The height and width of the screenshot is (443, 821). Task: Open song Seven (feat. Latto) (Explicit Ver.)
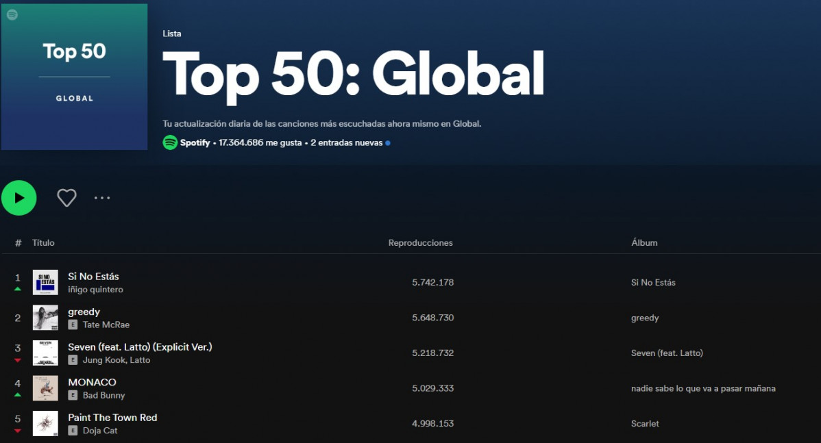pyautogui.click(x=140, y=346)
